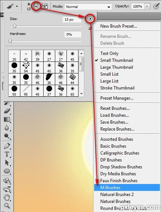The image size is (161, 212).
Task: Open the Opacity slider arrow
Action: click(147, 6)
